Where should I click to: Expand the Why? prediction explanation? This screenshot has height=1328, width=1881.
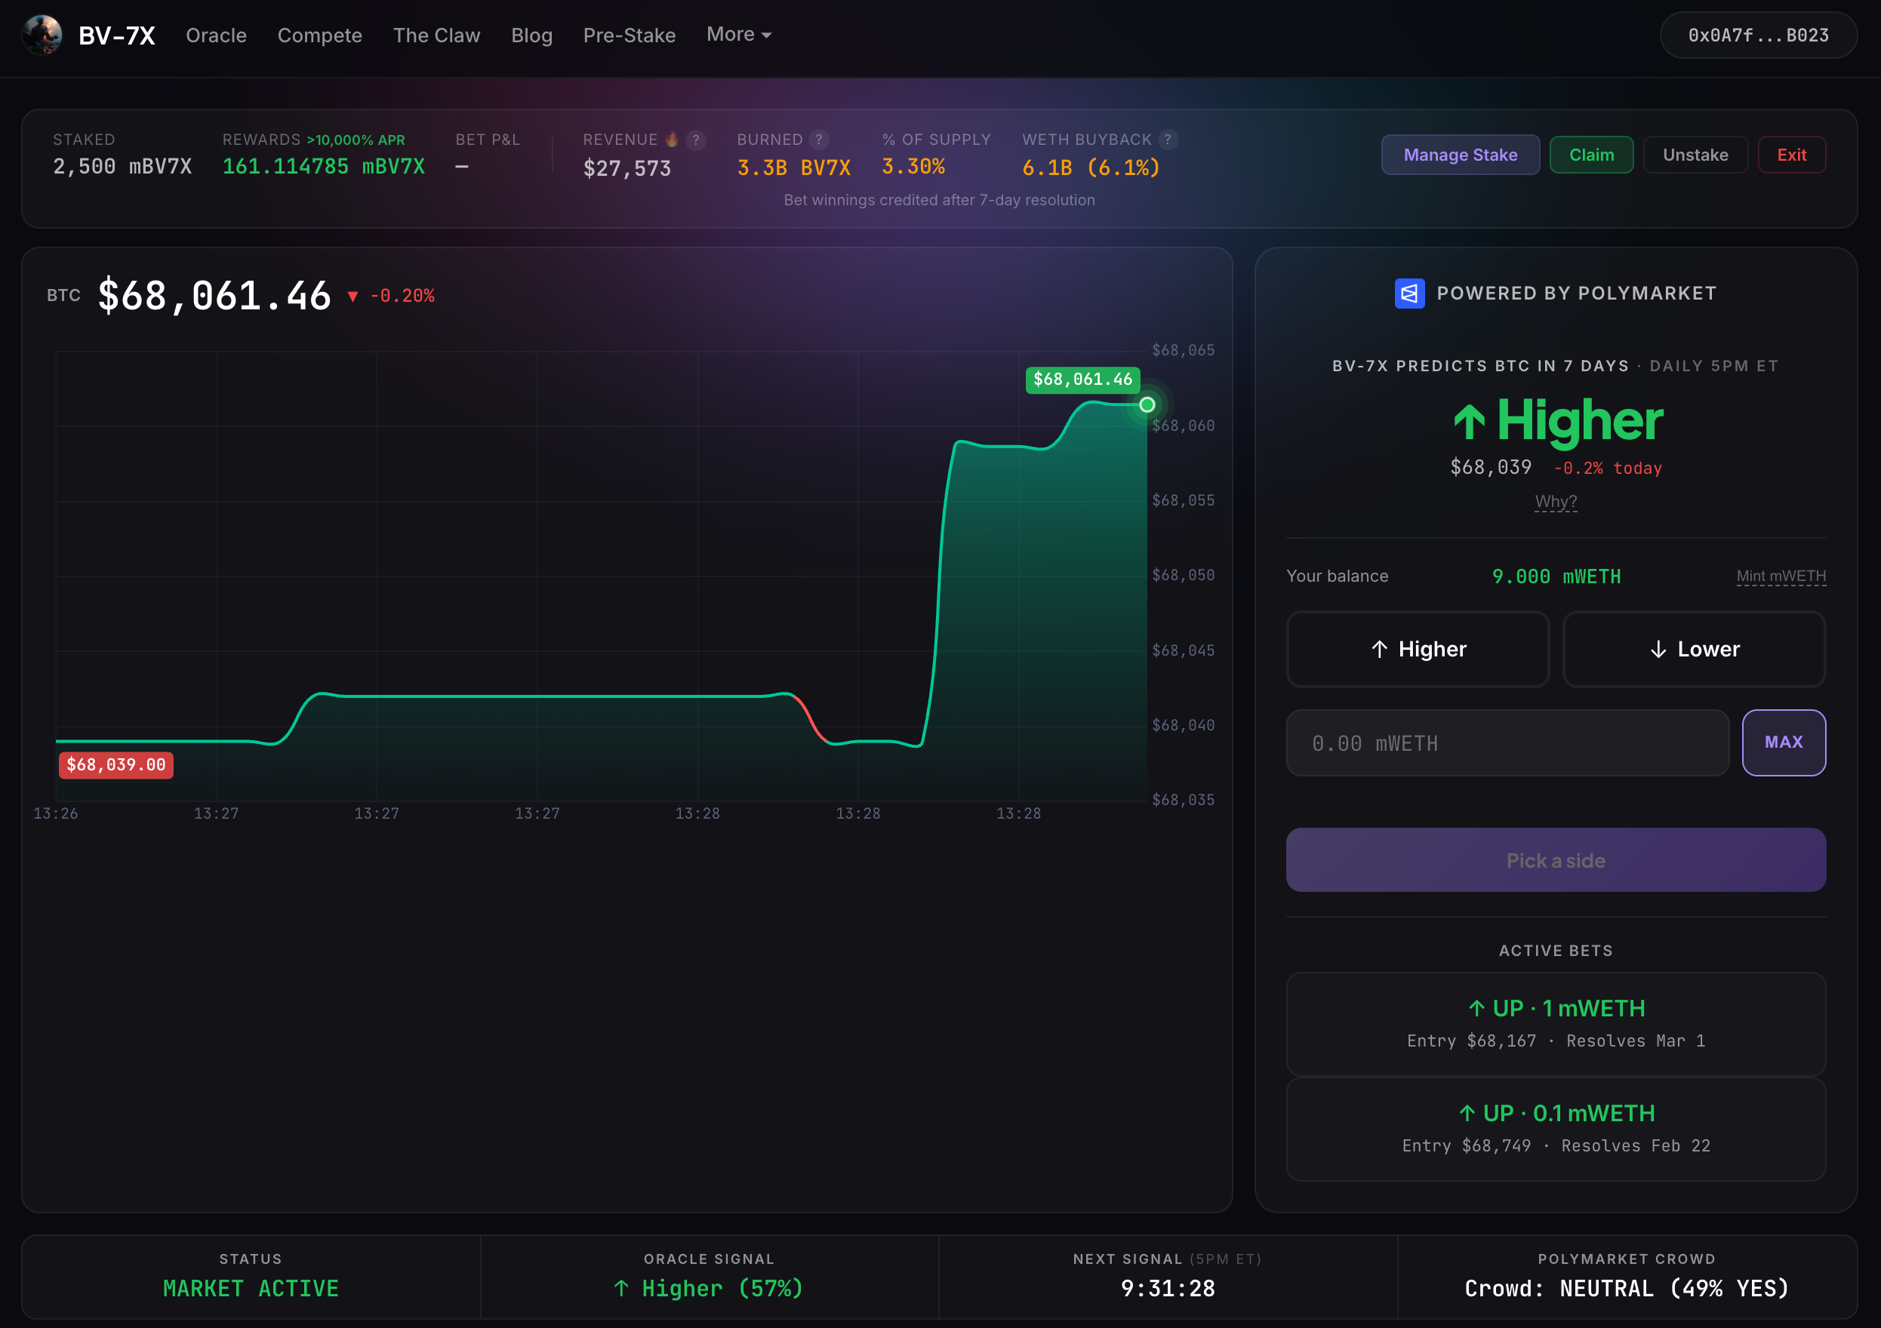coord(1555,501)
